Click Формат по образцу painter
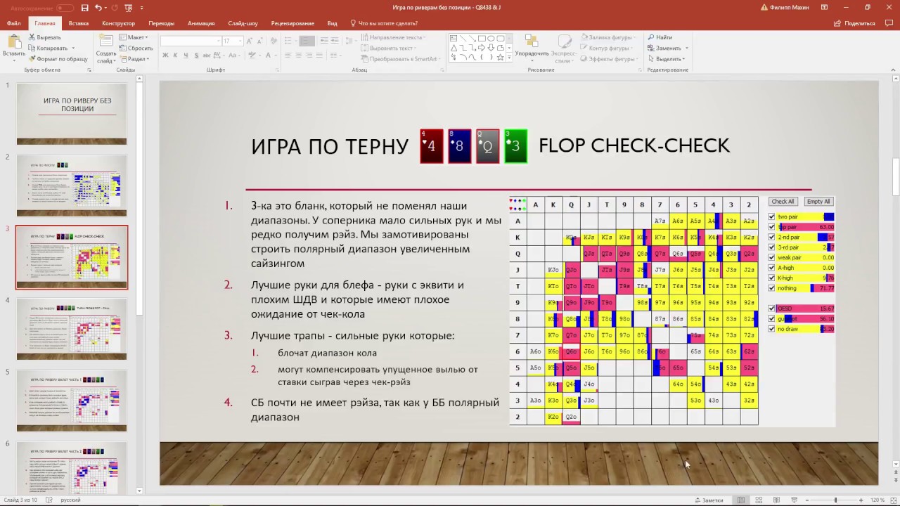Viewport: 900px width, 506px height. pyautogui.click(x=58, y=59)
